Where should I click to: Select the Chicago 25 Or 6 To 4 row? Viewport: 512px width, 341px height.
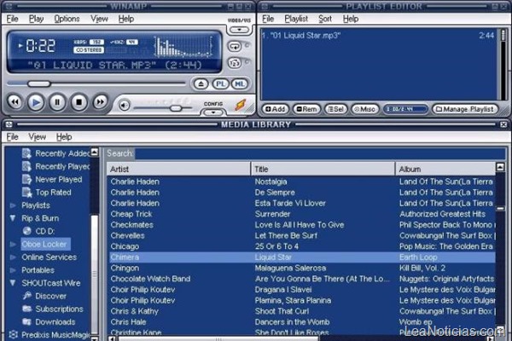pyautogui.click(x=302, y=246)
